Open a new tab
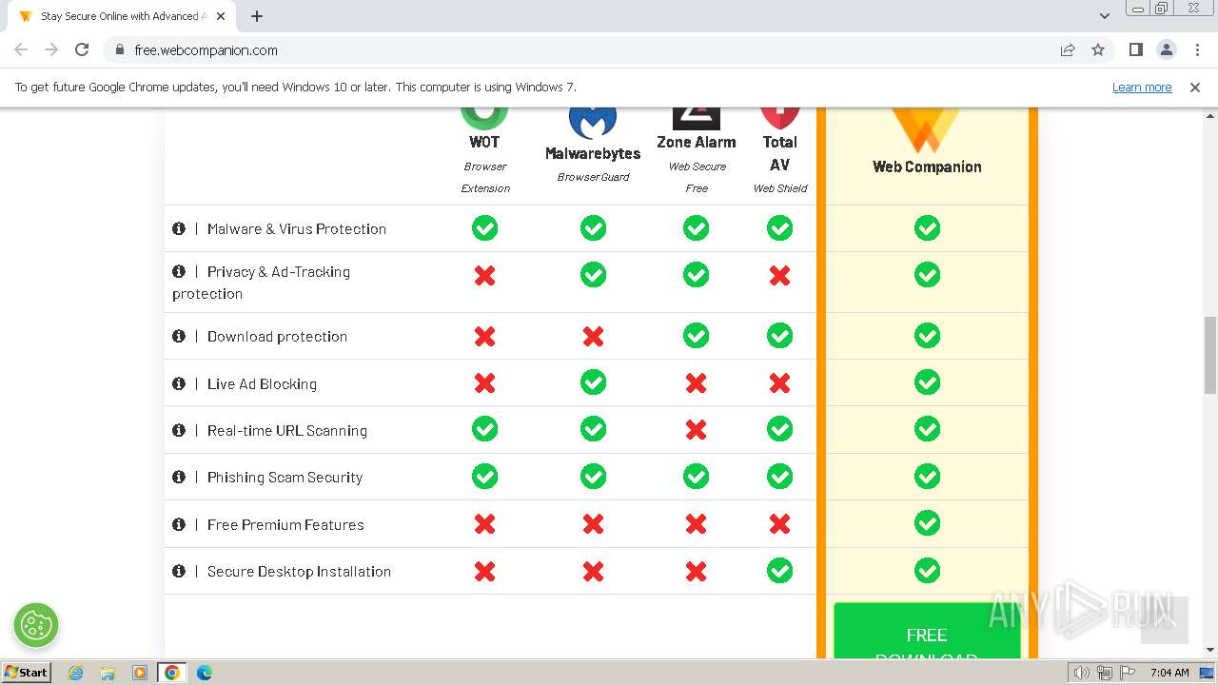 click(257, 16)
